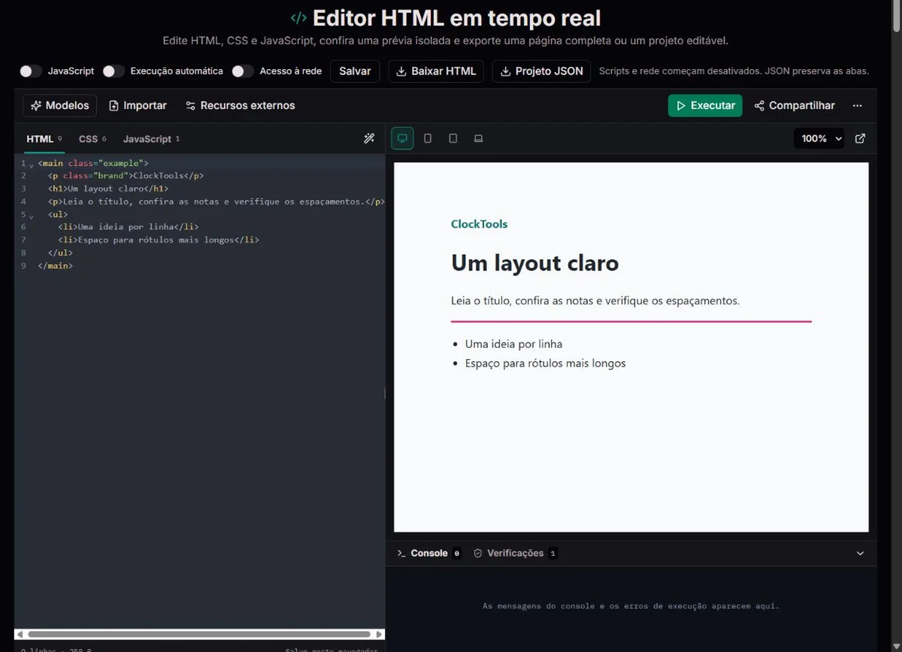Click preview bullet 'Espaço para rótulos mais longos'
Screen dimensions: 902x652
point(545,364)
